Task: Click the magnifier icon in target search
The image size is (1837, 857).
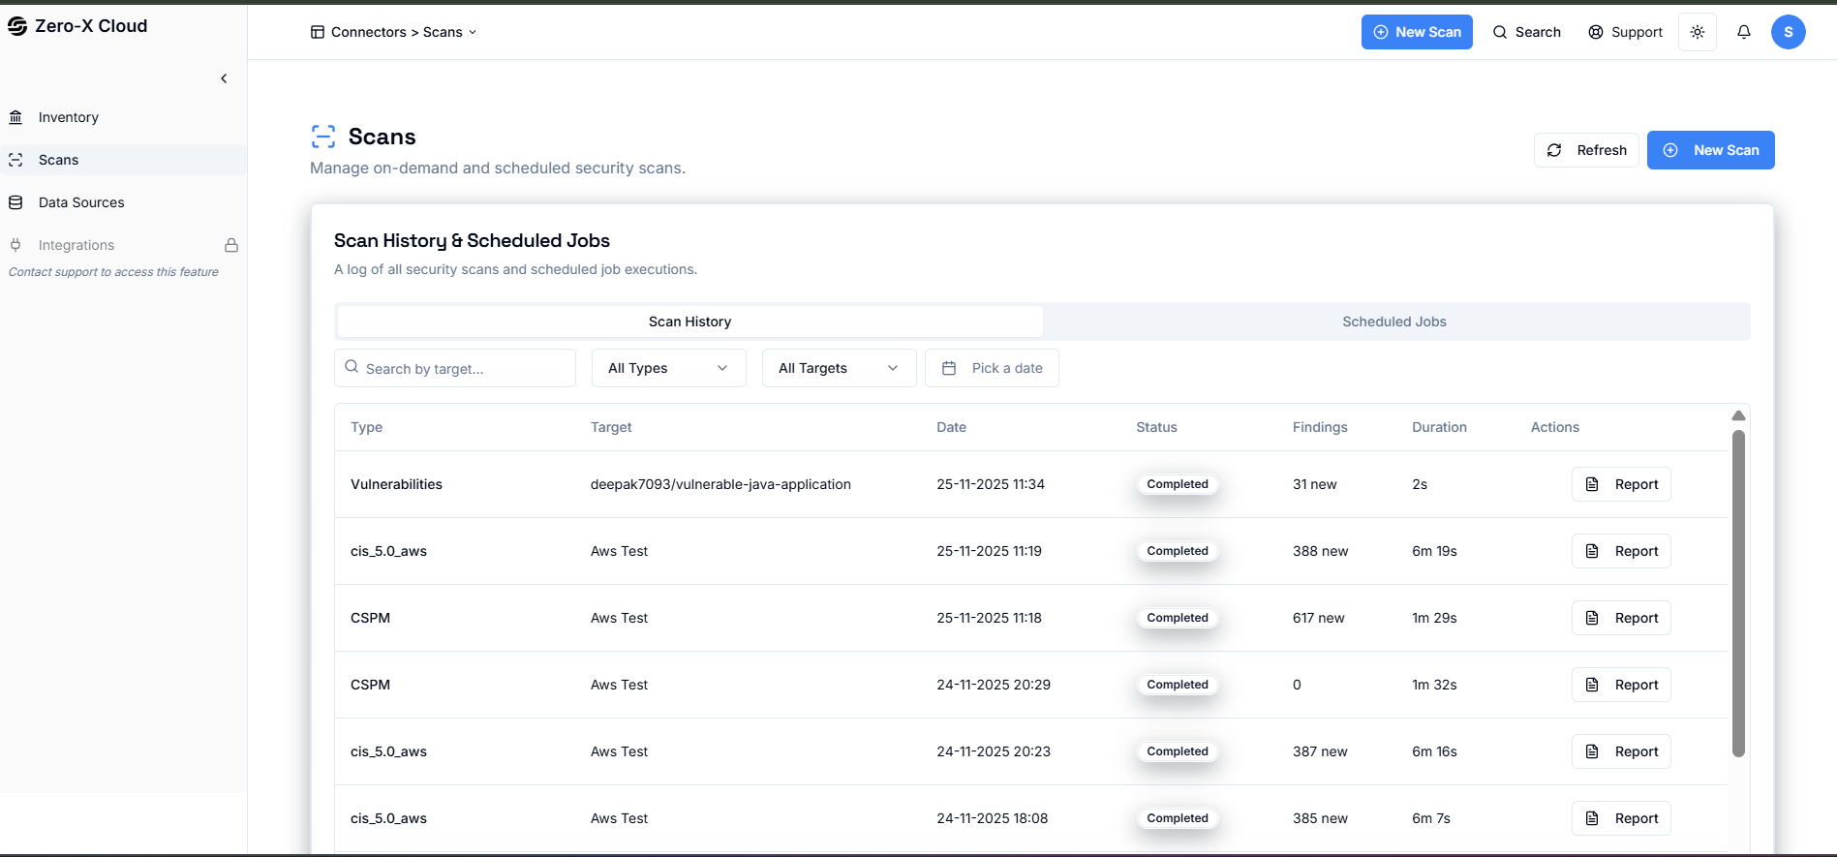Action: click(x=352, y=367)
